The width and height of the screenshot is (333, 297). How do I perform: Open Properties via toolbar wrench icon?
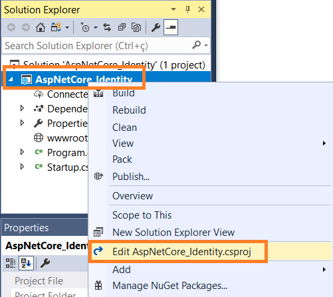coord(156,27)
